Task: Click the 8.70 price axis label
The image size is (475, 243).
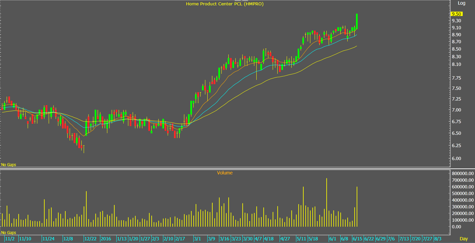Action: pyautogui.click(x=456, y=42)
